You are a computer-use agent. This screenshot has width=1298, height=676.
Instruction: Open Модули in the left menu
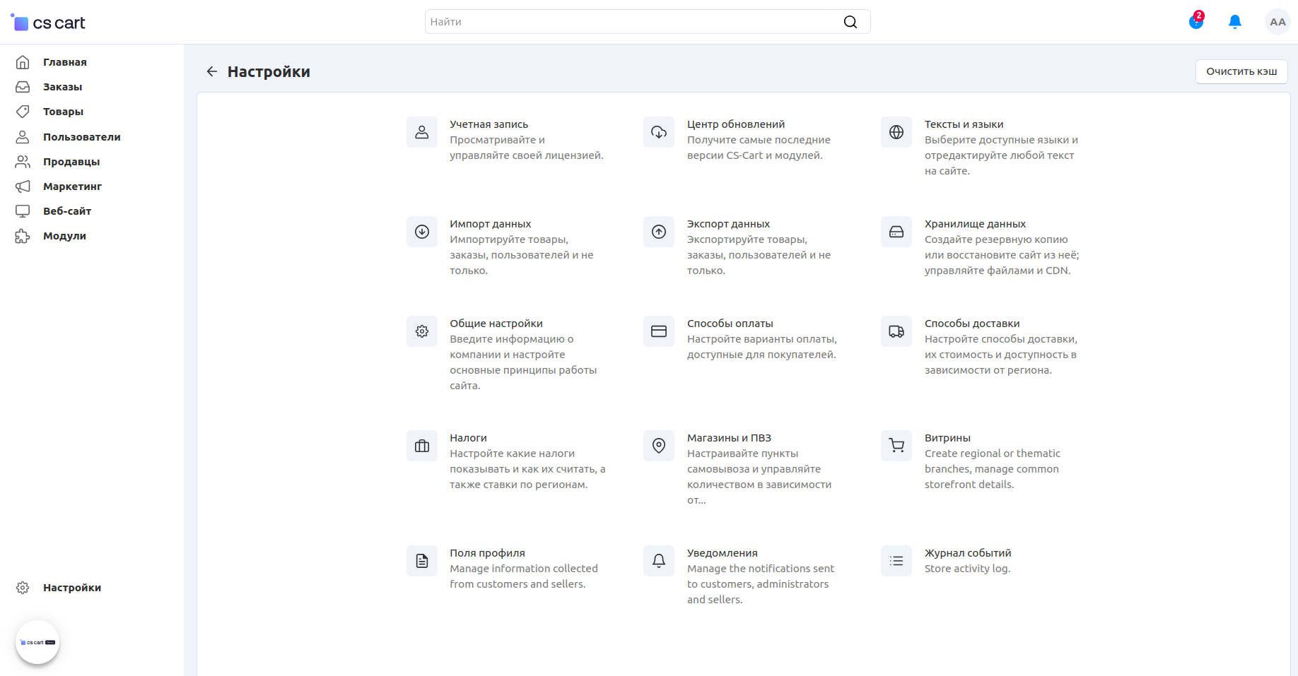pos(64,236)
